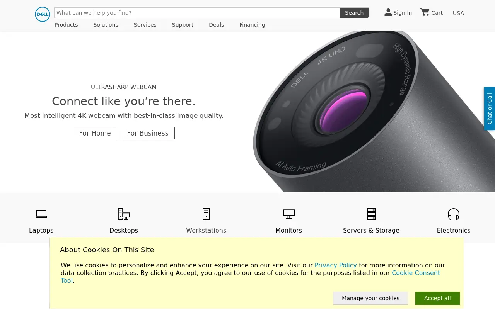Click the Dell logo
Image resolution: width=495 pixels, height=309 pixels.
pos(43,14)
